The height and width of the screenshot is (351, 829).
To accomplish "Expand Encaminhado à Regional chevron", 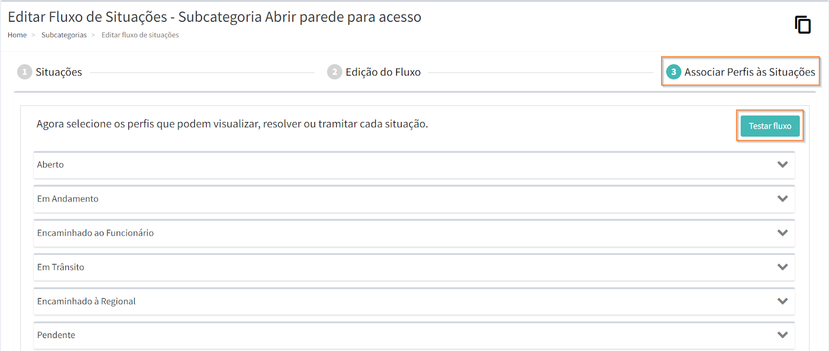I will pos(782,301).
